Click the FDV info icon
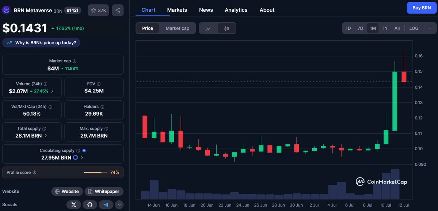The image size is (438, 211). point(99,84)
